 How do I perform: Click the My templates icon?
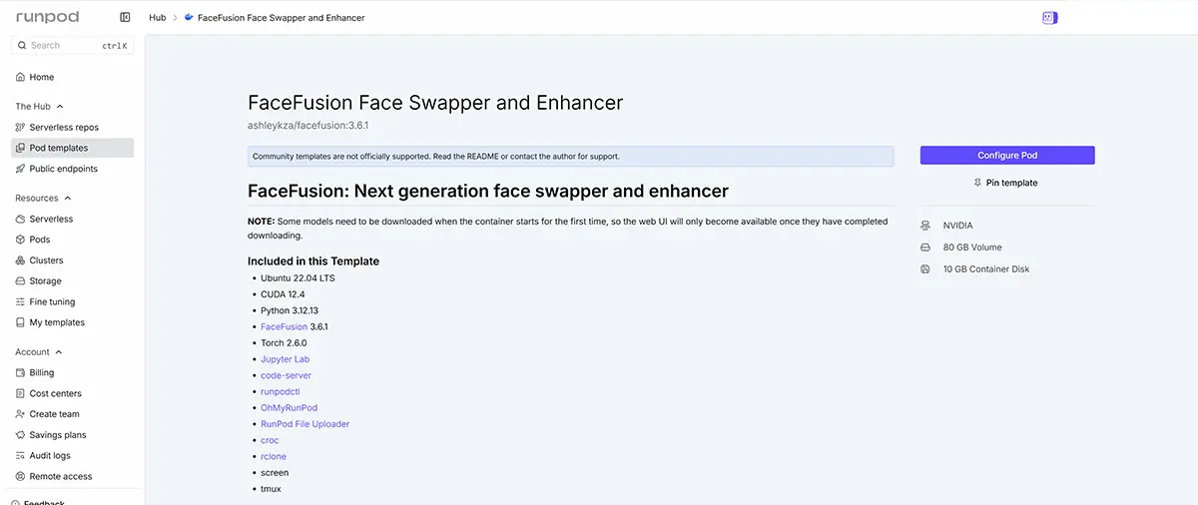pos(21,322)
